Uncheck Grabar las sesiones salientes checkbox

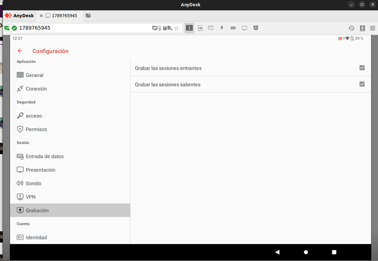362,84
